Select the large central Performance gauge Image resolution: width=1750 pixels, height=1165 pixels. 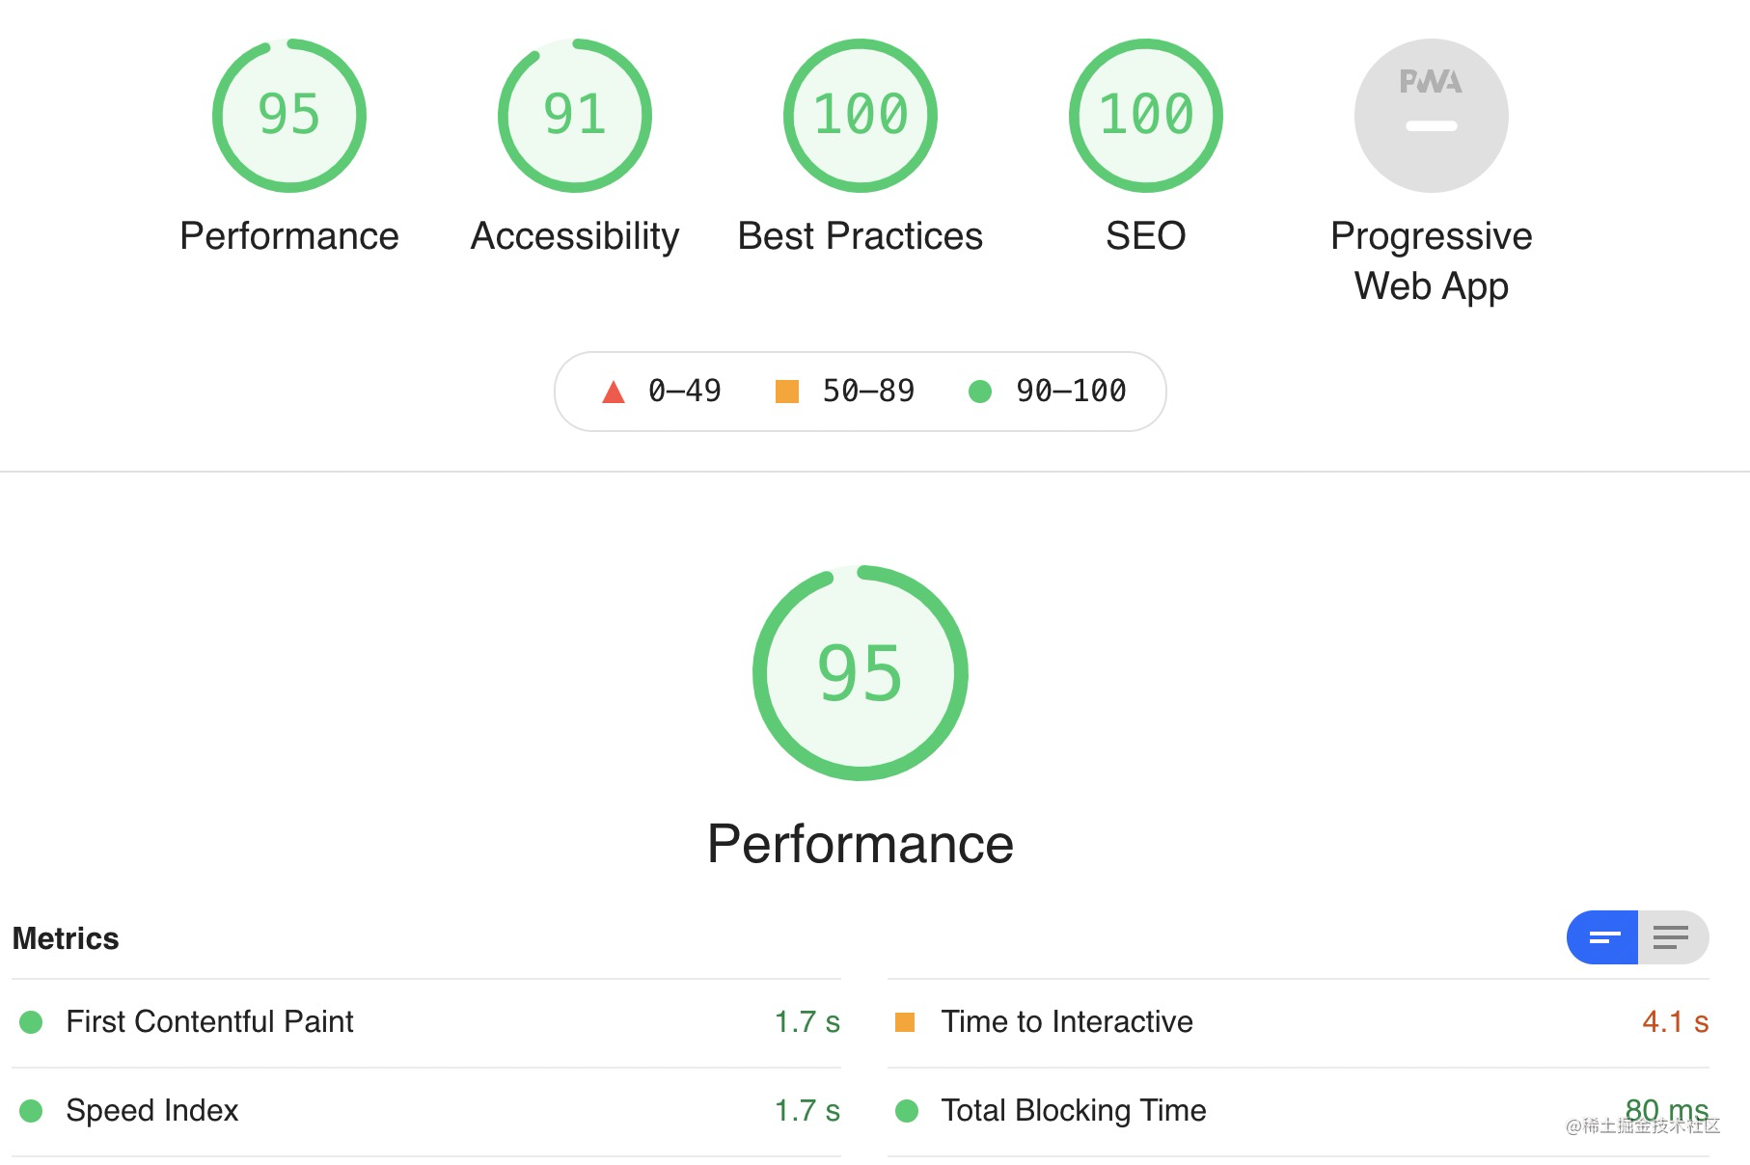click(x=861, y=673)
